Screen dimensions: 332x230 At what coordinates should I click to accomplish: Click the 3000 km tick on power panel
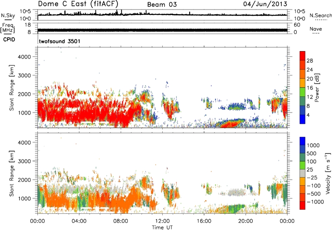(x=24, y=76)
